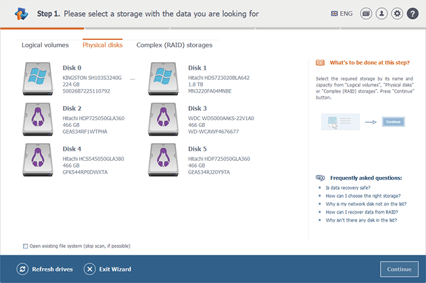426x283 pixels.
Task: Select the Disk 1 Windows drive icon
Action: pos(163,79)
